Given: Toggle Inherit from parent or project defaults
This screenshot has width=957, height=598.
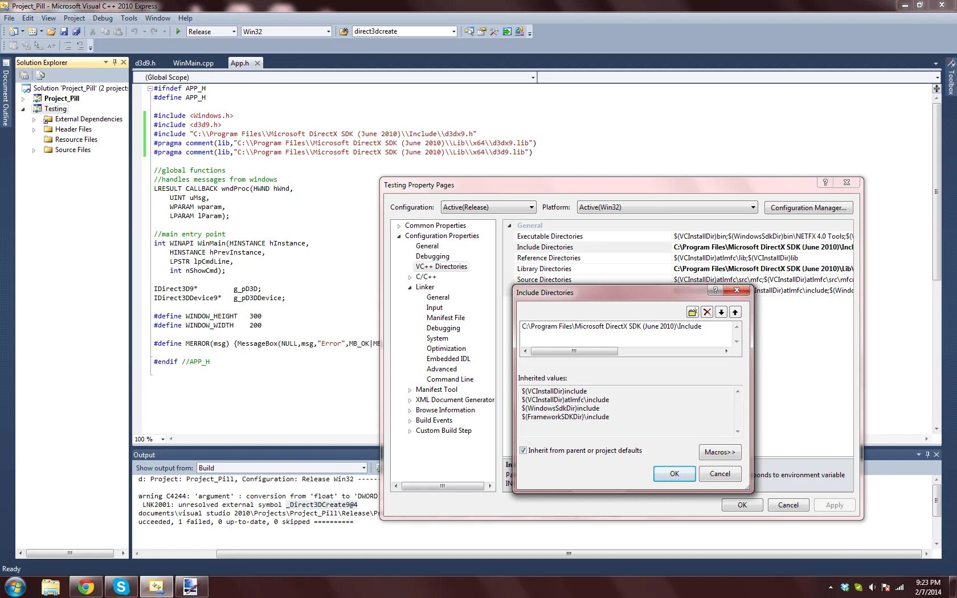Looking at the screenshot, I should click(x=523, y=450).
